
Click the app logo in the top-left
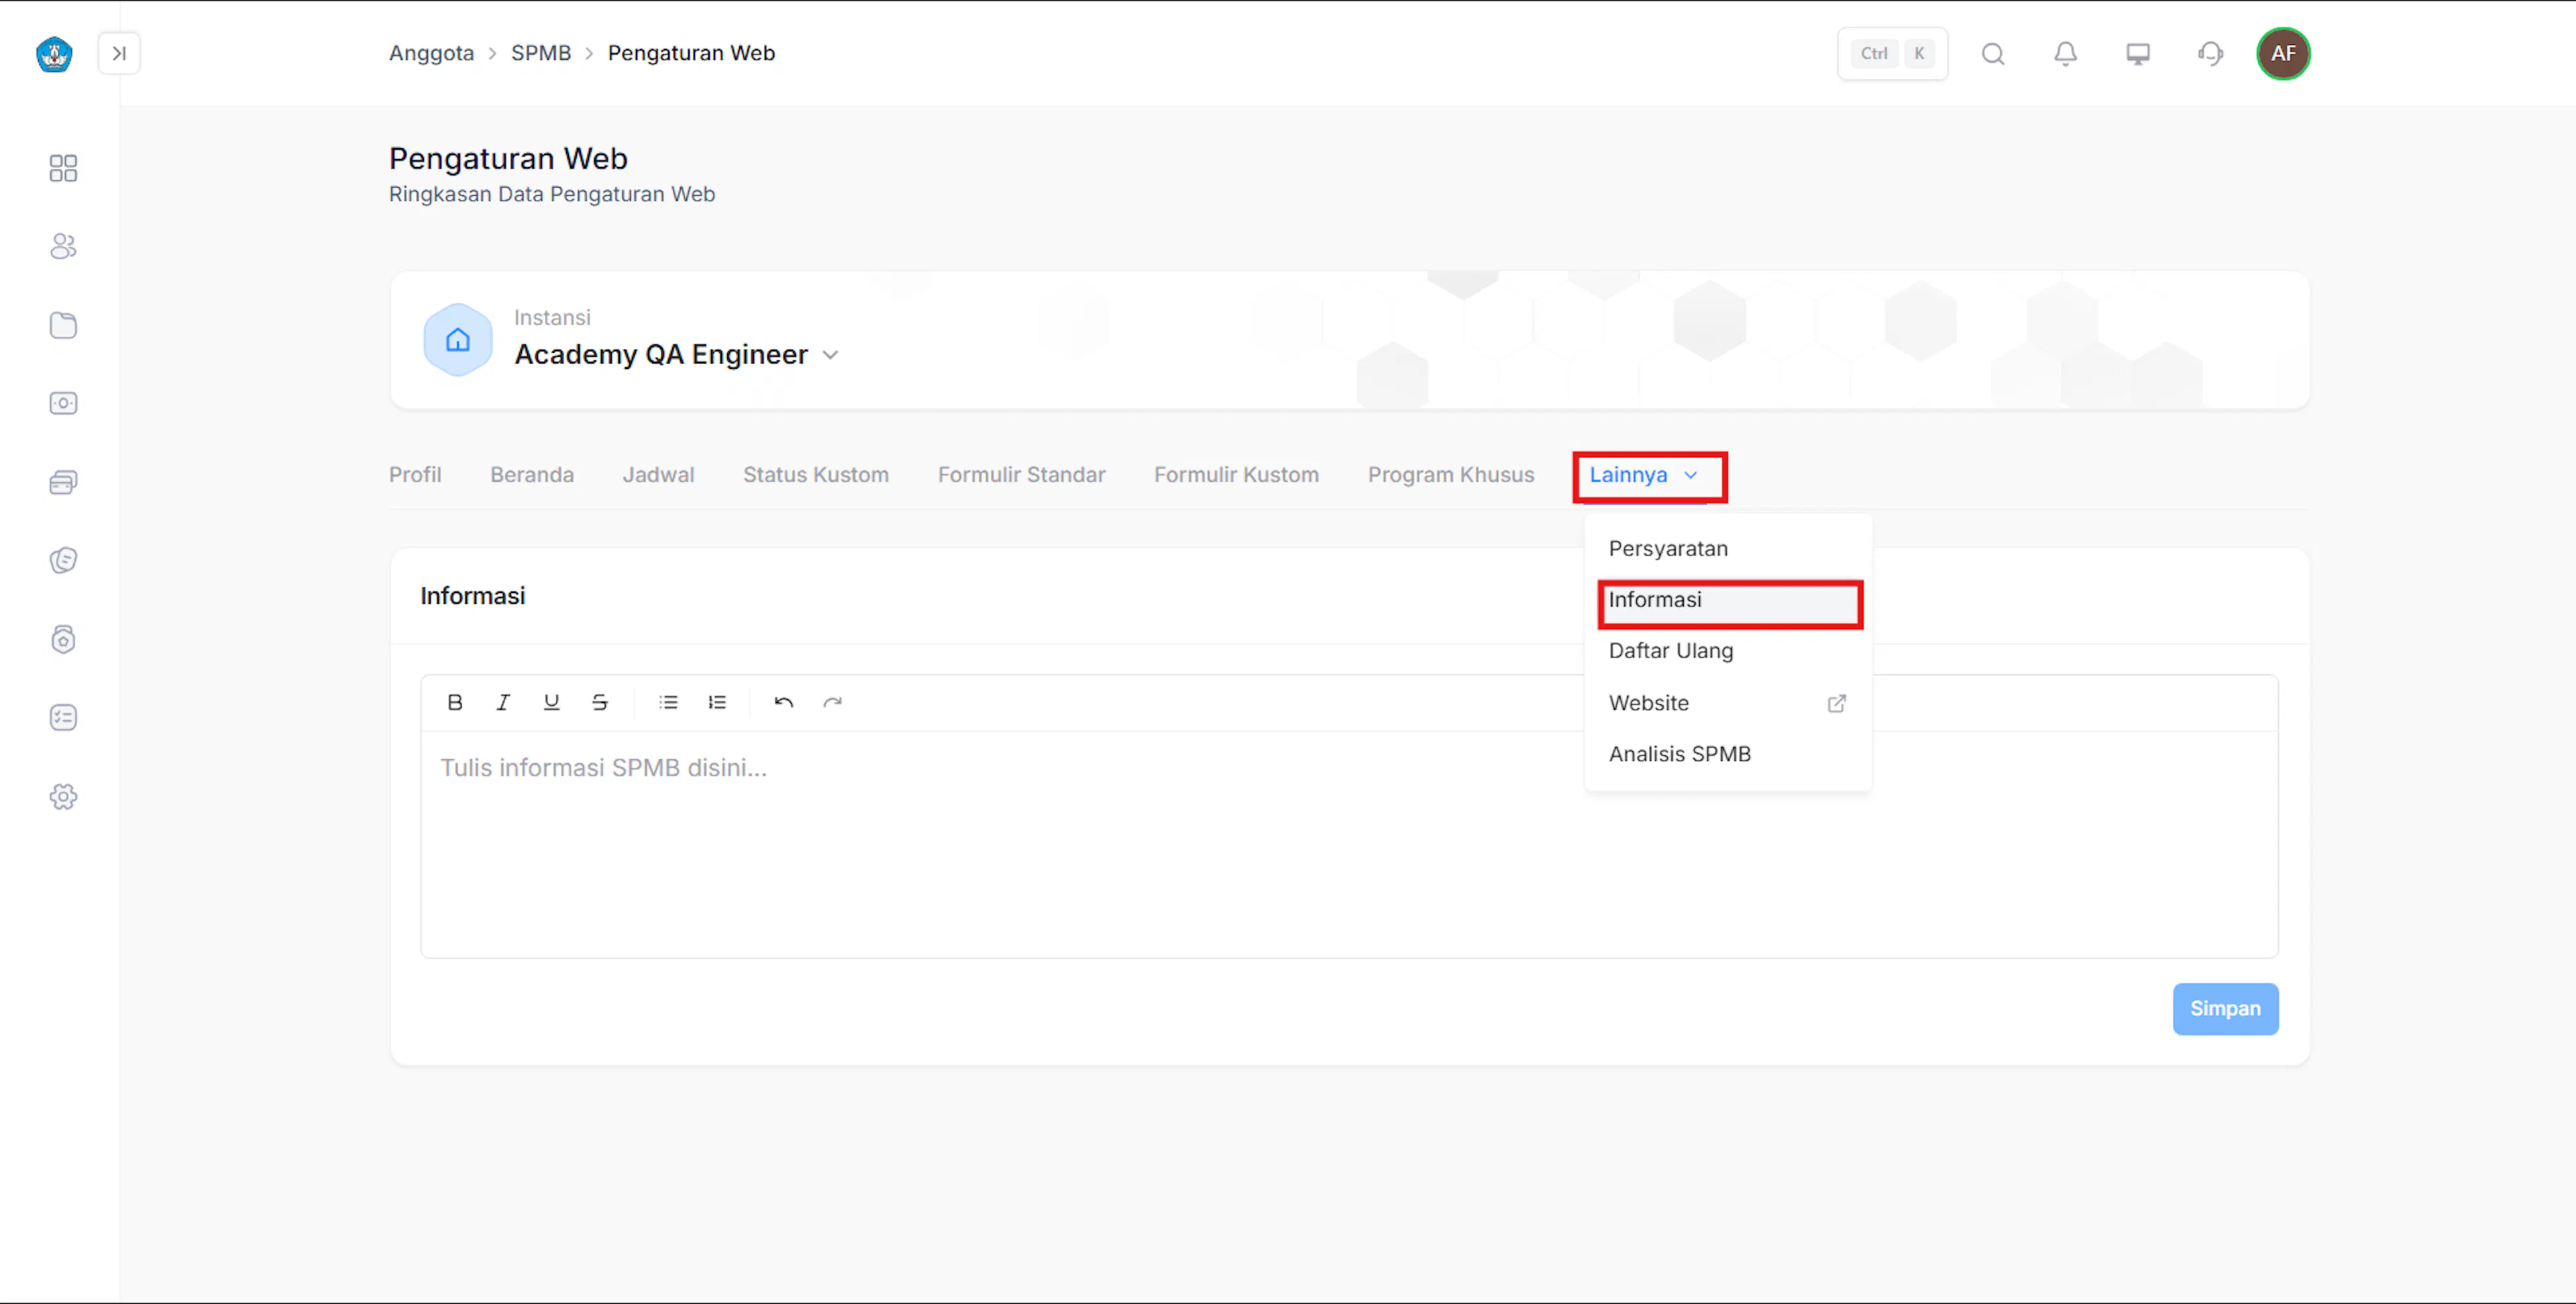(x=54, y=54)
